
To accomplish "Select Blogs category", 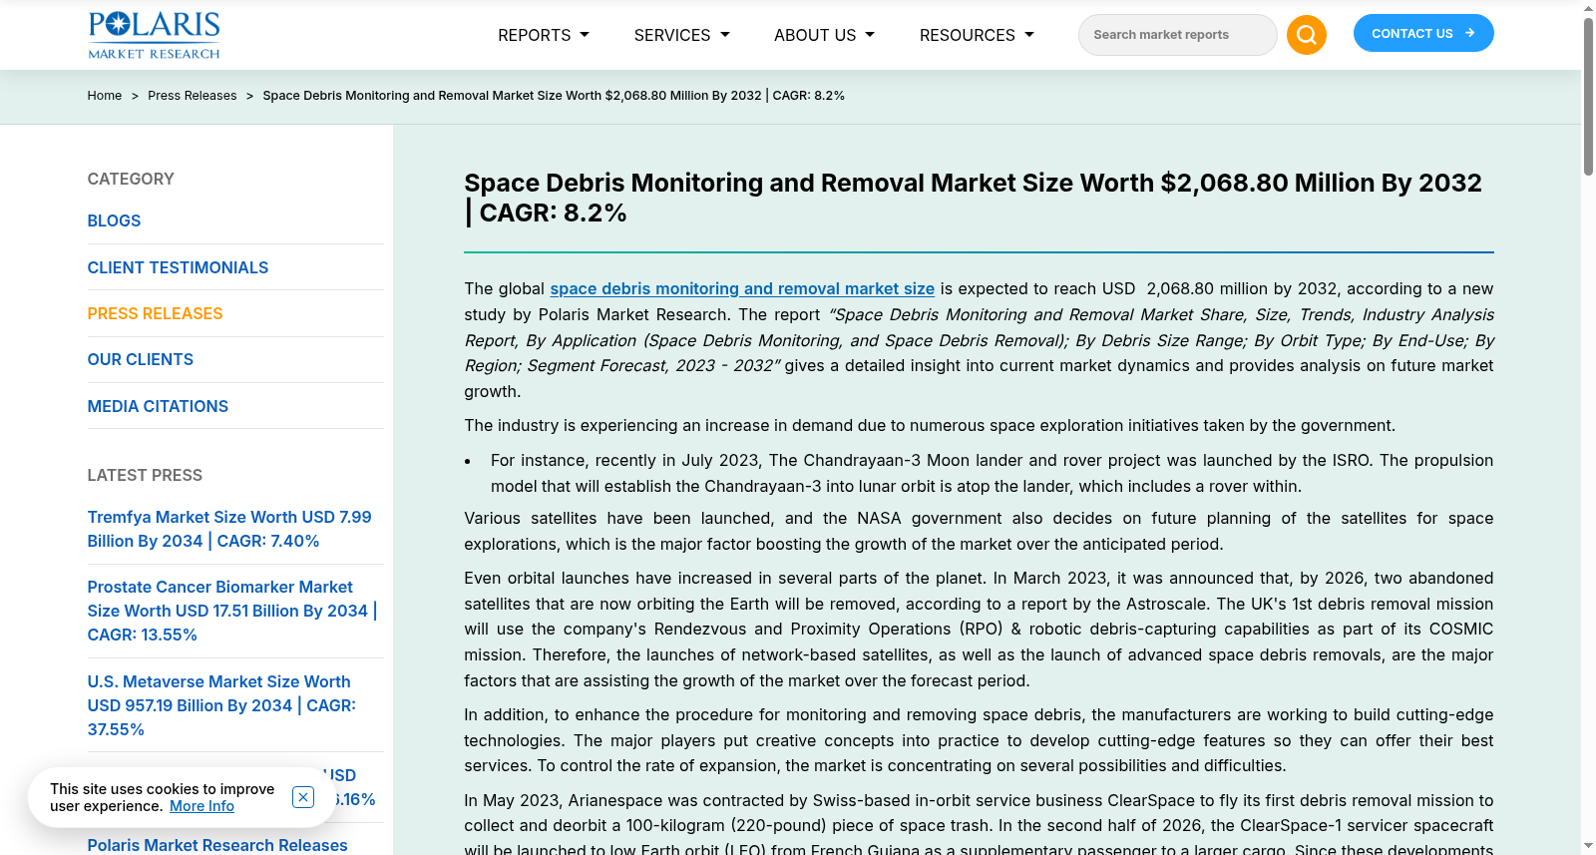I will (114, 220).
